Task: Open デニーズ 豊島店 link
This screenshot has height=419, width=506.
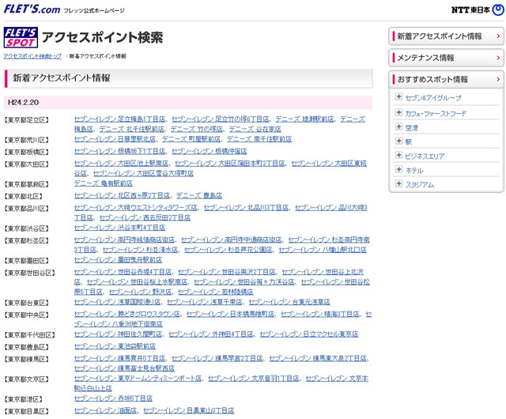Action: (199, 195)
